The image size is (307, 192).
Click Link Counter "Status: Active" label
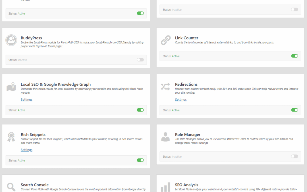point(171,56)
